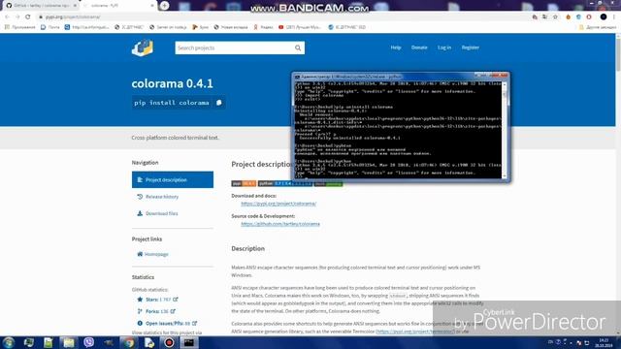Viewport: 621px width, 349px height.
Task: Click Register on PyPI header
Action: tap(470, 48)
